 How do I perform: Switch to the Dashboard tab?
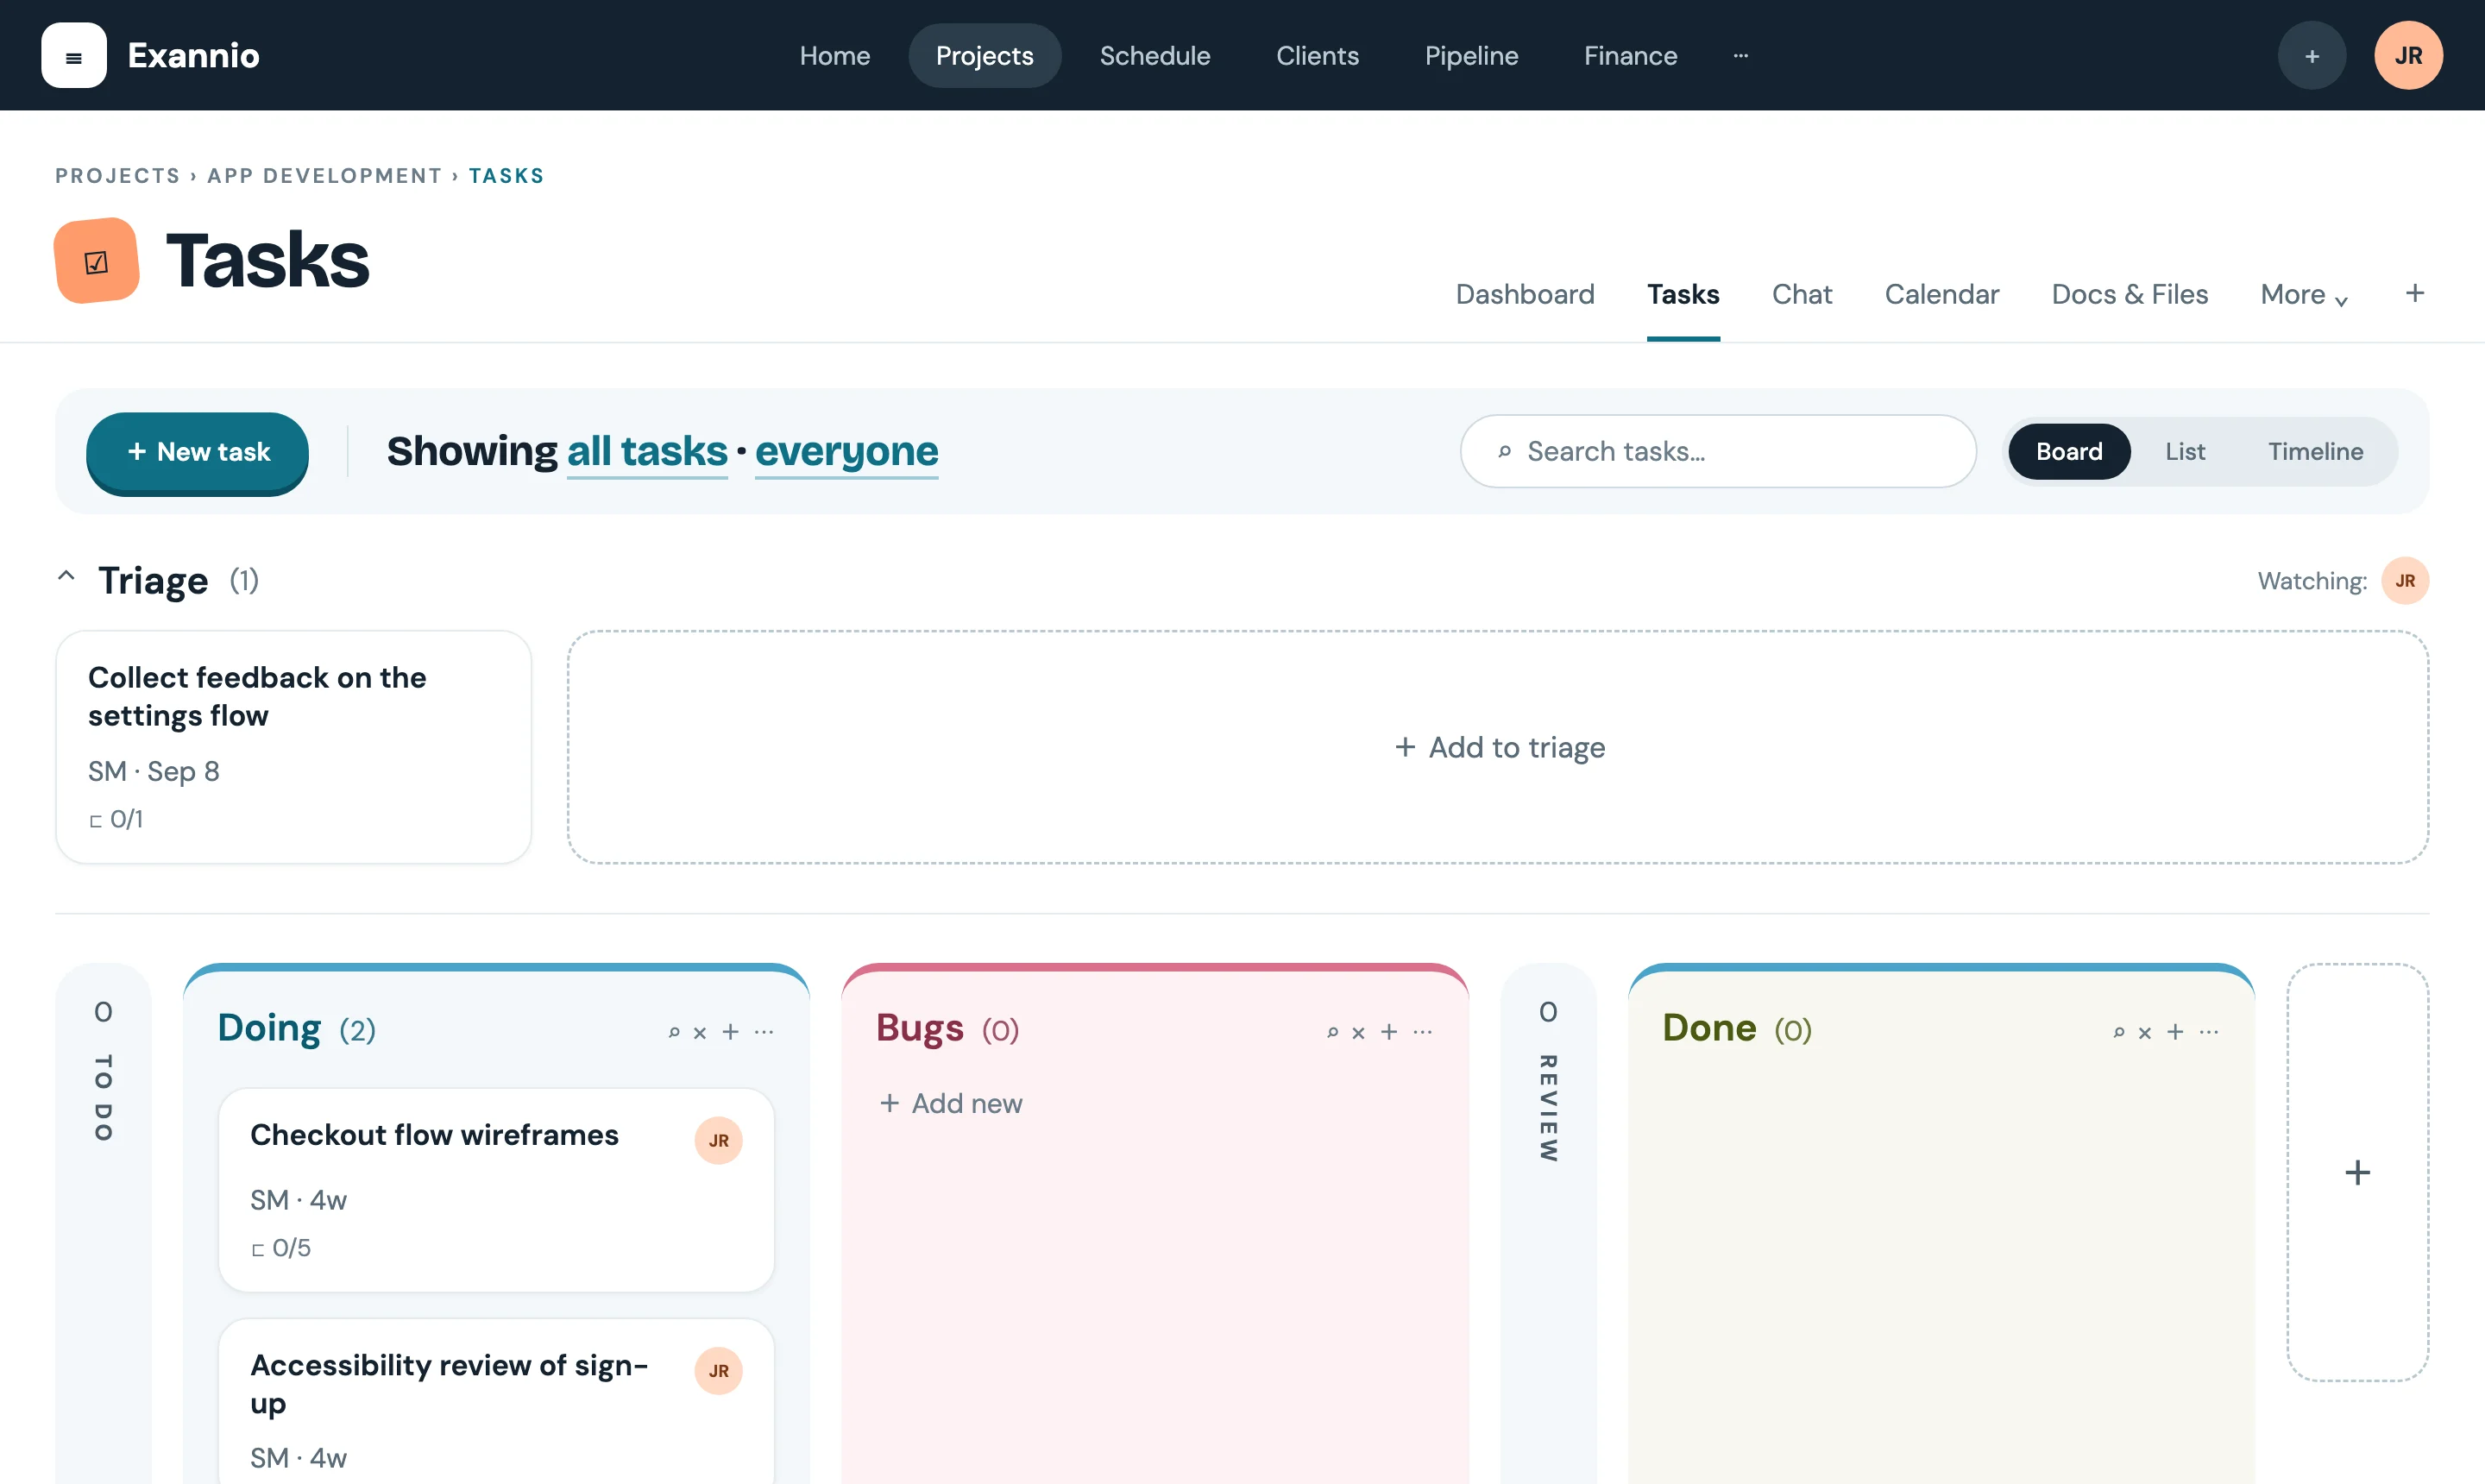click(x=1525, y=294)
